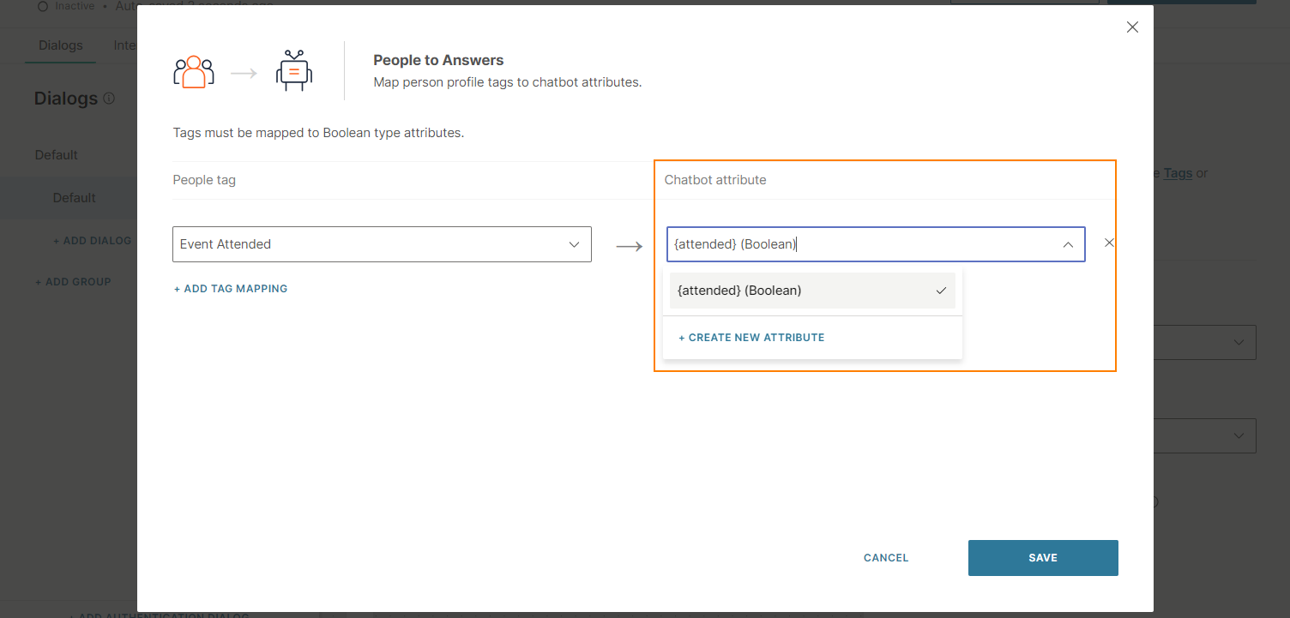This screenshot has width=1290, height=618.
Task: Select the highlighted Default dialog item
Action: click(74, 198)
